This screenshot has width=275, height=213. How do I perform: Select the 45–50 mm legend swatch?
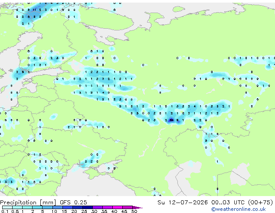(128, 207)
